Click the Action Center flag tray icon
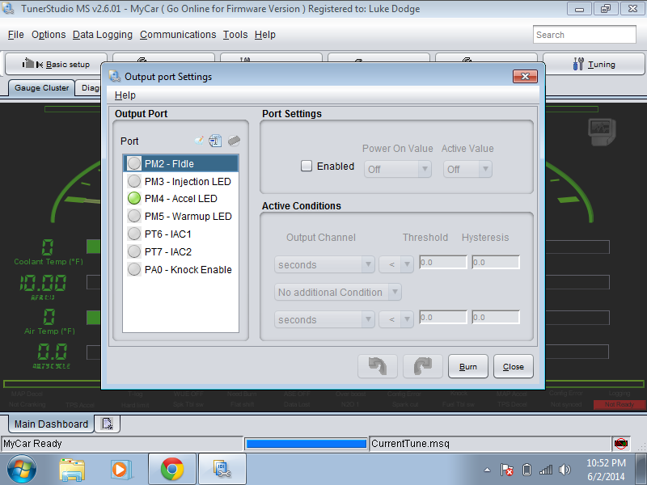 (x=507, y=470)
